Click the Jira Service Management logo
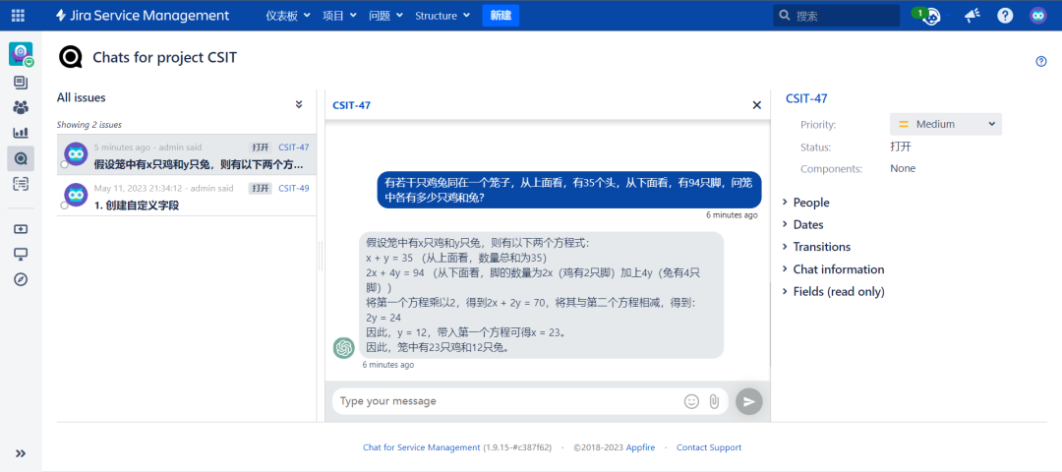 click(x=143, y=15)
